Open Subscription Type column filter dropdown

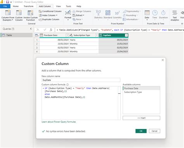pos(97,35)
